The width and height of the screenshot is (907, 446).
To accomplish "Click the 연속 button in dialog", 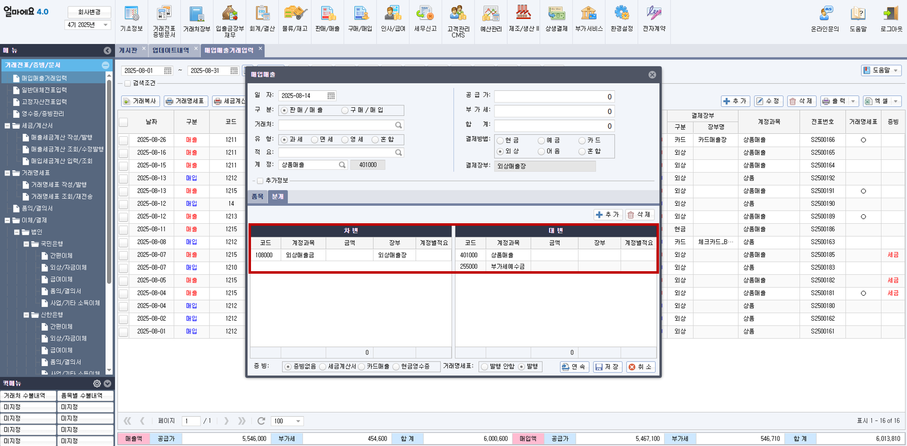I will click(x=574, y=367).
